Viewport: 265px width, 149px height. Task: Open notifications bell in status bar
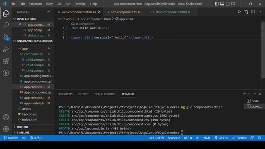[259, 138]
